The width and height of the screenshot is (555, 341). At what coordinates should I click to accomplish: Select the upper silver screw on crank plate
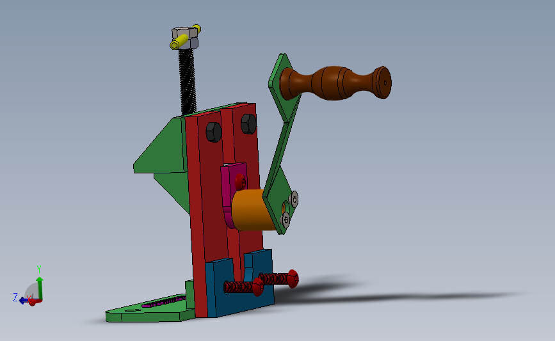pos(294,199)
